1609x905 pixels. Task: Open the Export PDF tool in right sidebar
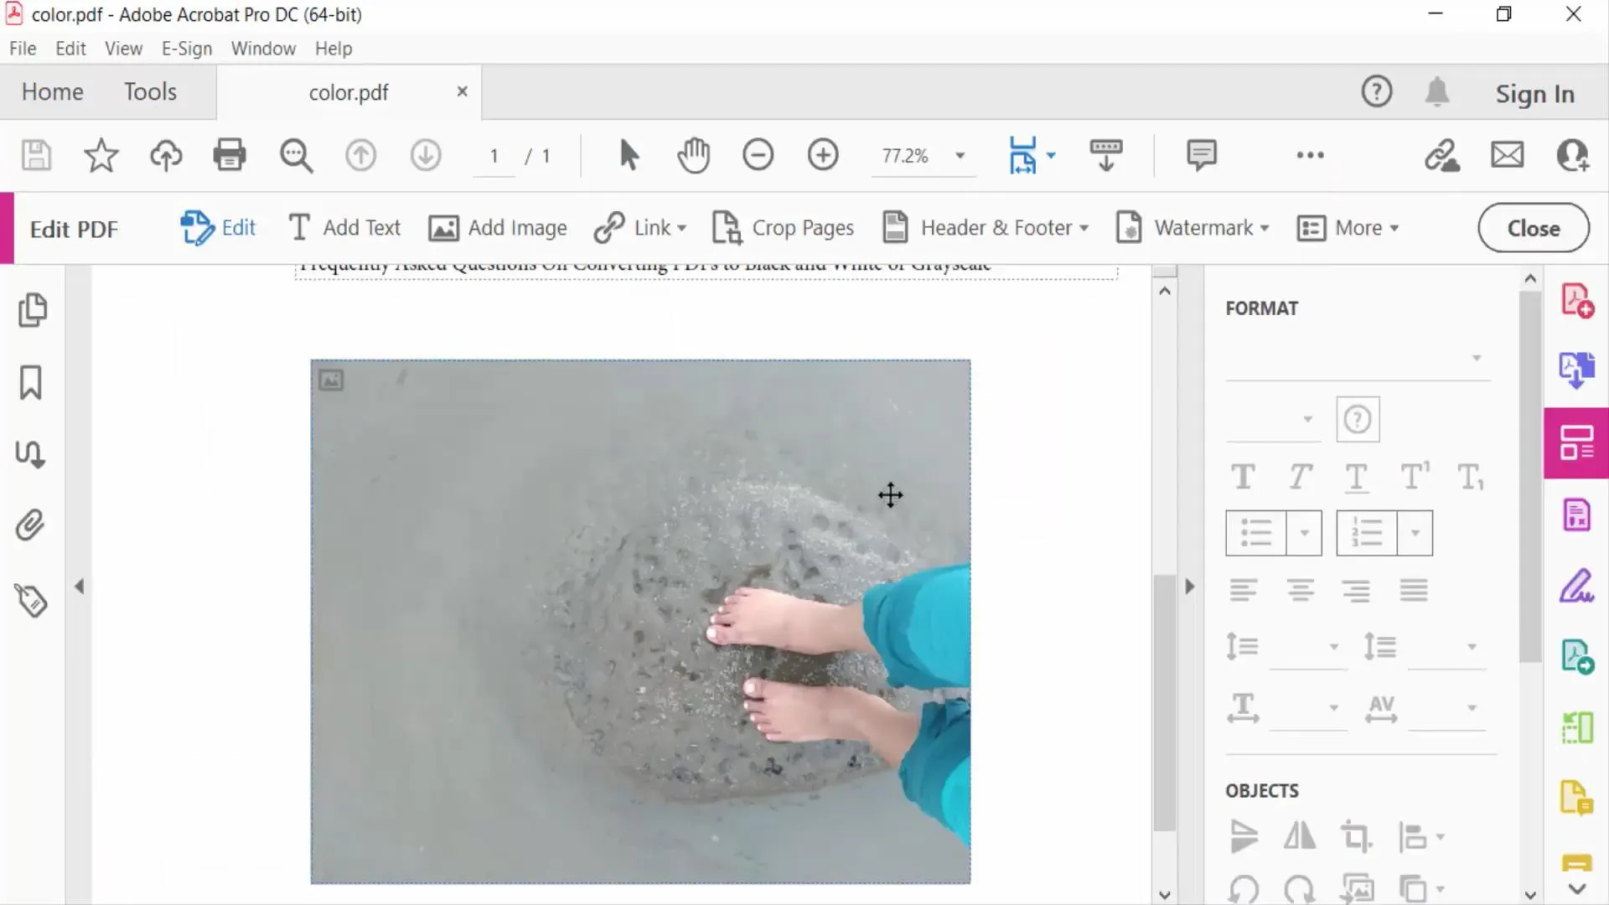[1578, 370]
